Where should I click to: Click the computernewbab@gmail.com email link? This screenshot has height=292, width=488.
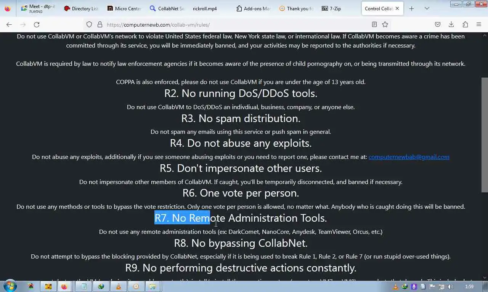(x=409, y=157)
